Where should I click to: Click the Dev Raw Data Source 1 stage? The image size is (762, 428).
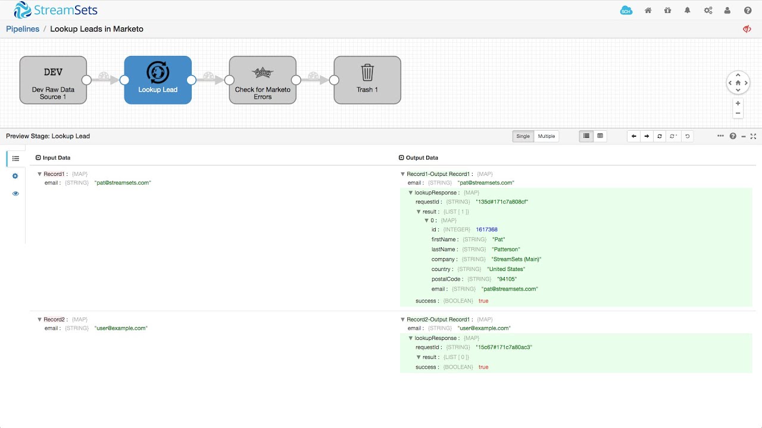click(53, 80)
